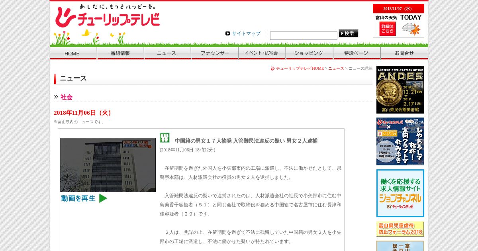Click the date heading 2018年11月06日（火）

click(x=84, y=113)
